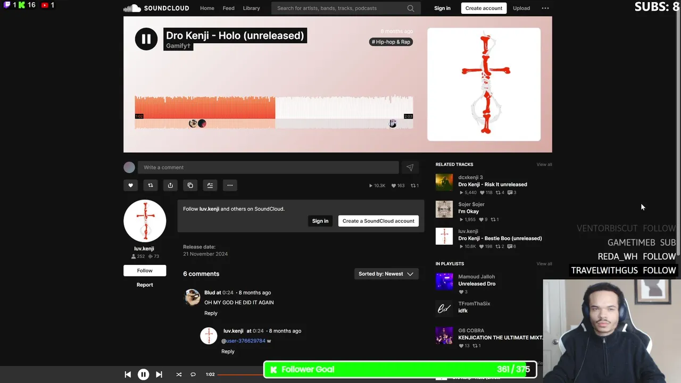Open the Mamoud Jalloh playlist owner
This screenshot has height=383, width=681.
[x=477, y=277]
